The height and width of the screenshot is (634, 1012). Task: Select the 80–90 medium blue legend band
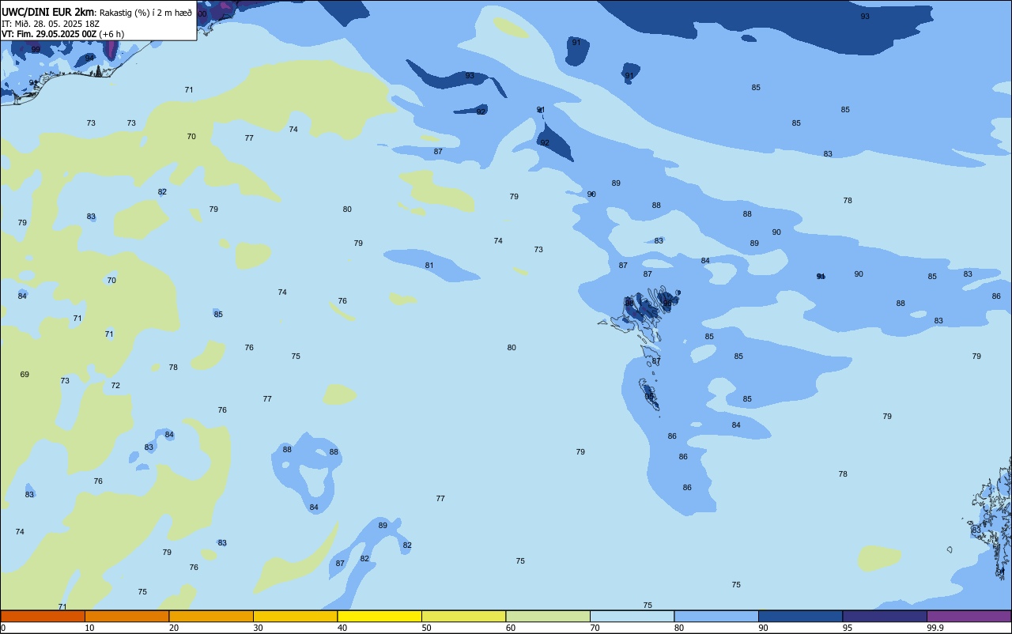pos(716,616)
